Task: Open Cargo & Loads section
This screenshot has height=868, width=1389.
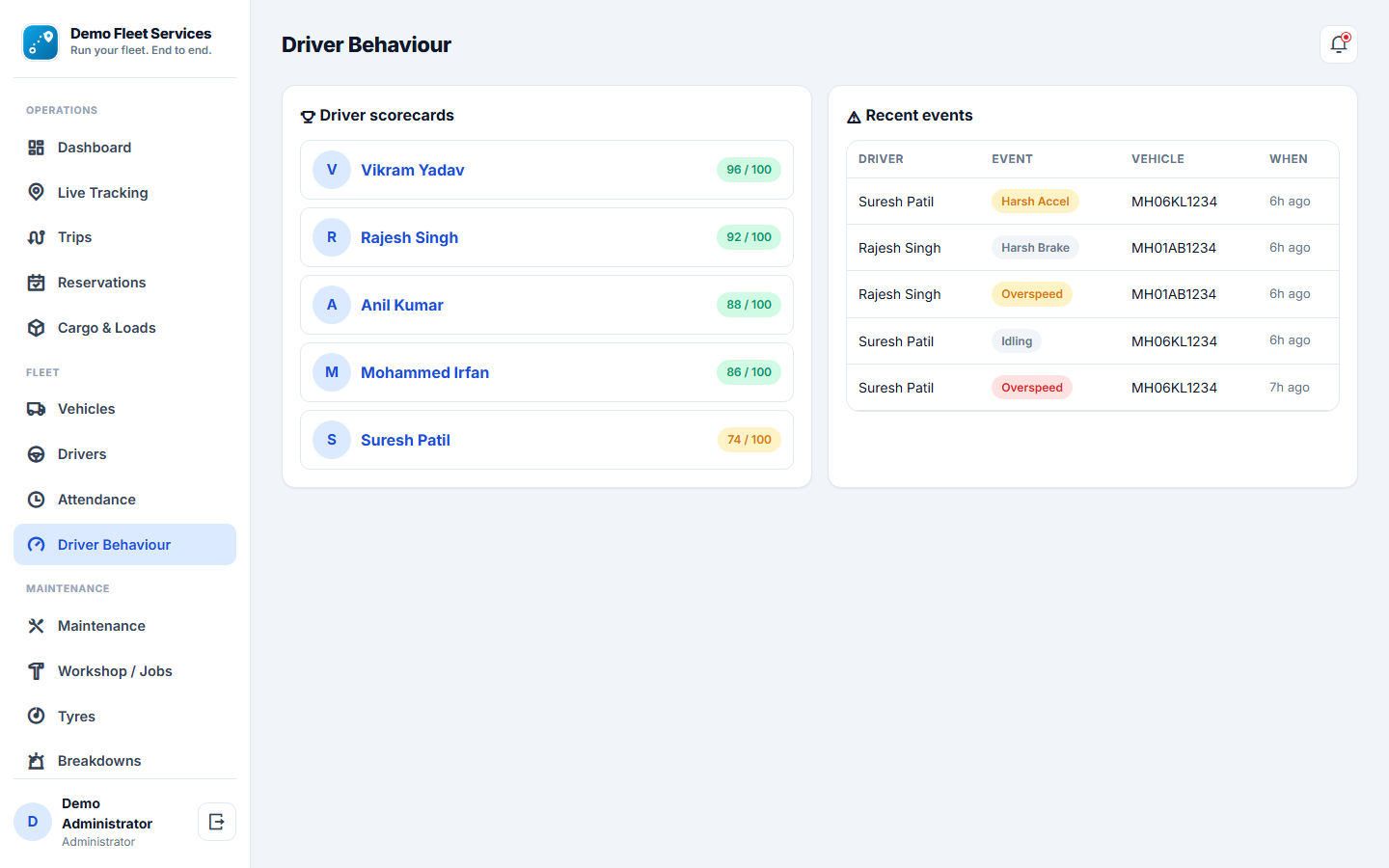Action: pos(124,328)
